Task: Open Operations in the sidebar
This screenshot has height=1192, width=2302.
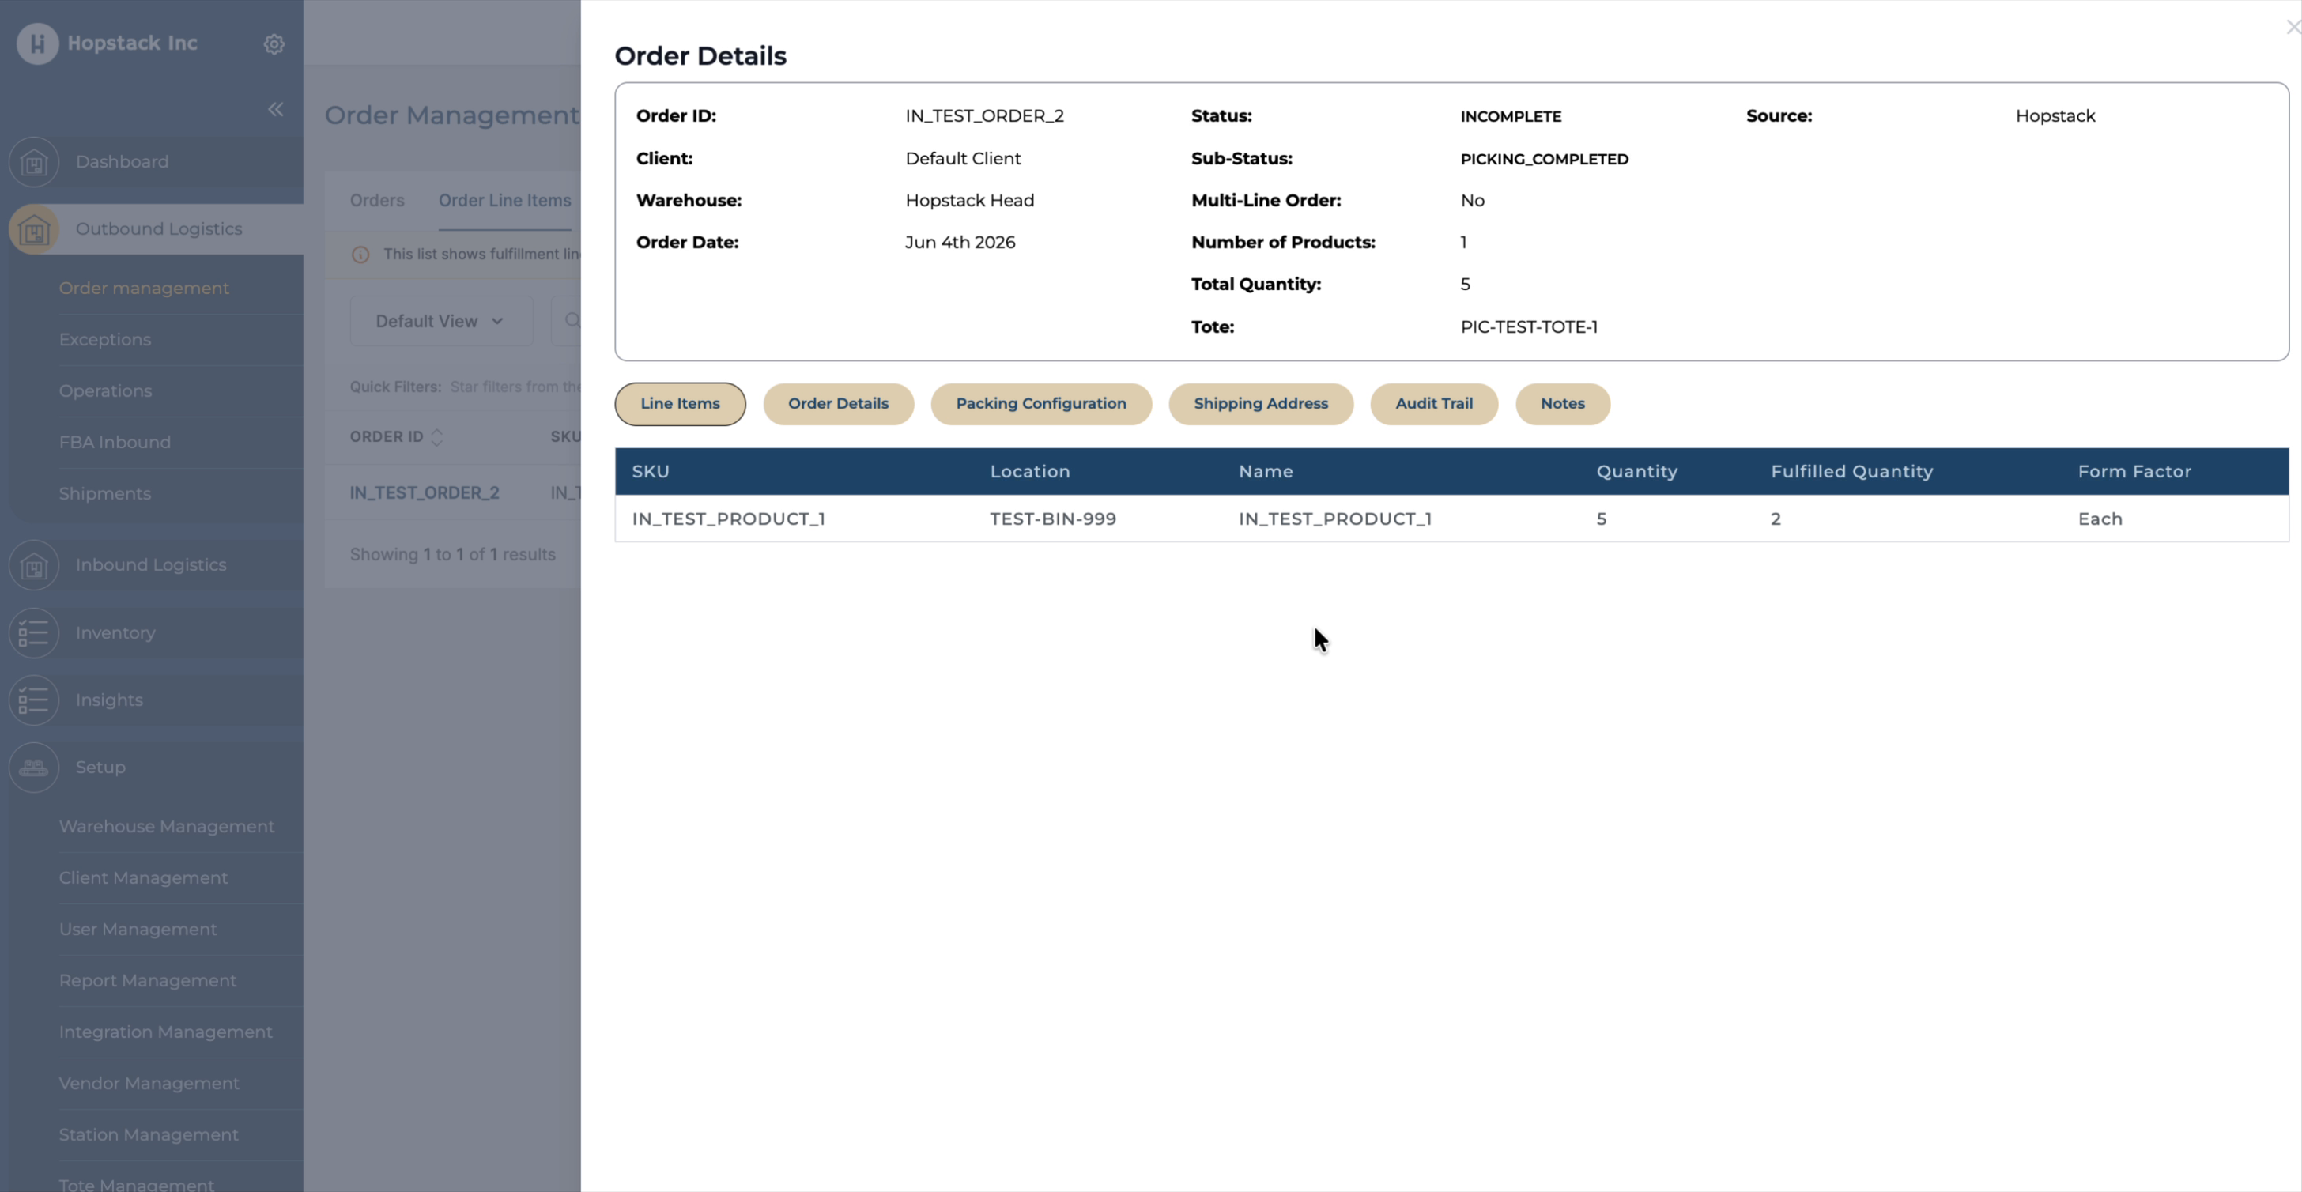Action: (x=105, y=390)
